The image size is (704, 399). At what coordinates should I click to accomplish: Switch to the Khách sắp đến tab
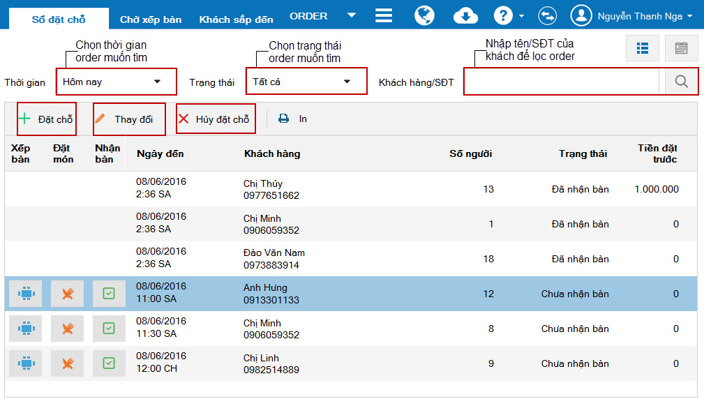point(236,20)
